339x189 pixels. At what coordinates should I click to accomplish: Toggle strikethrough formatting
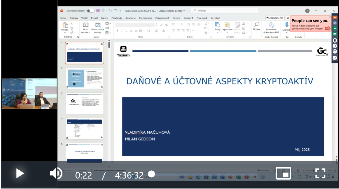point(136,31)
